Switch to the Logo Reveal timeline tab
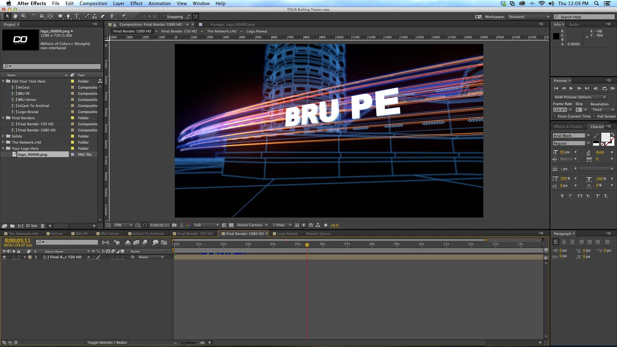Screen dimensions: 617x347 [287, 234]
